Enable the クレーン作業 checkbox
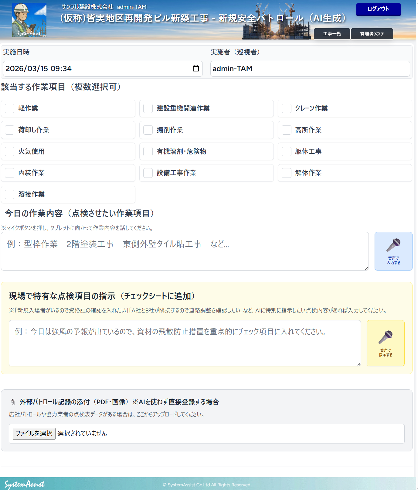 click(287, 109)
